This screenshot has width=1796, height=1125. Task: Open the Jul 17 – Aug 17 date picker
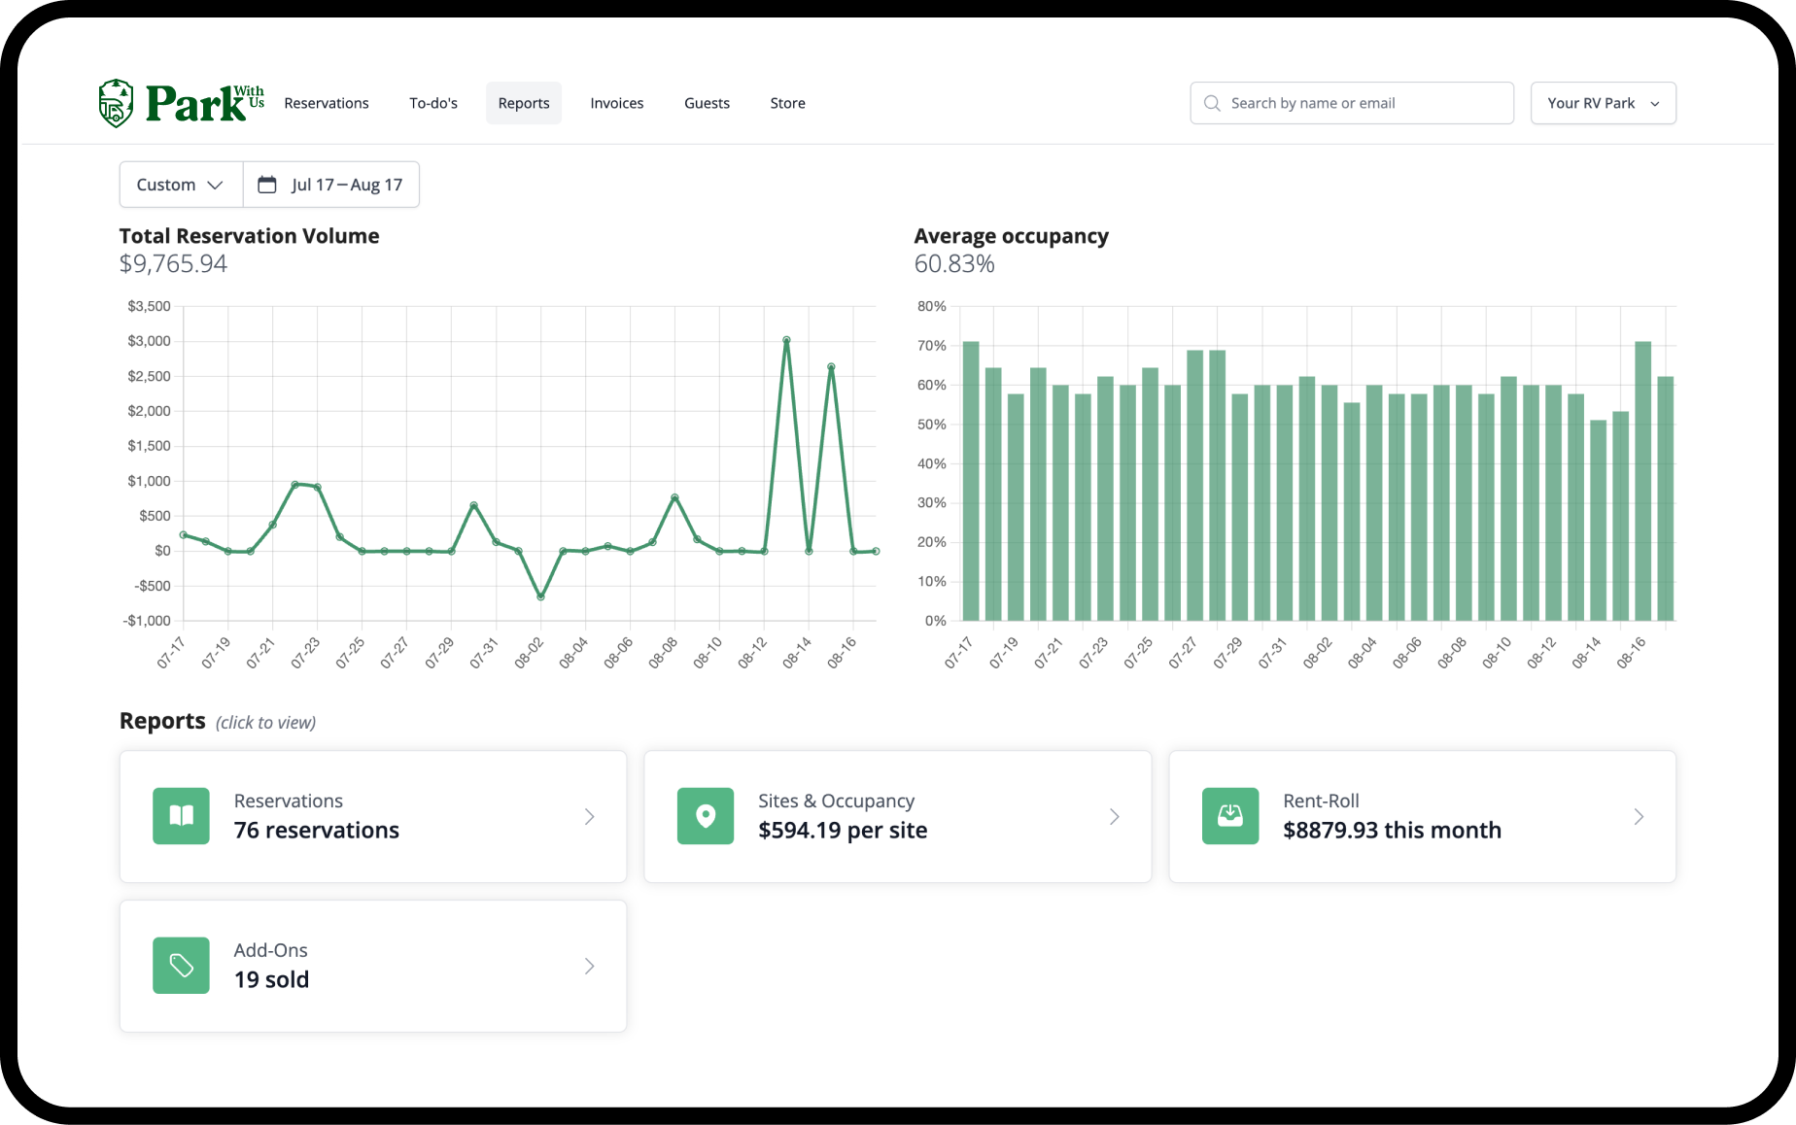(331, 185)
